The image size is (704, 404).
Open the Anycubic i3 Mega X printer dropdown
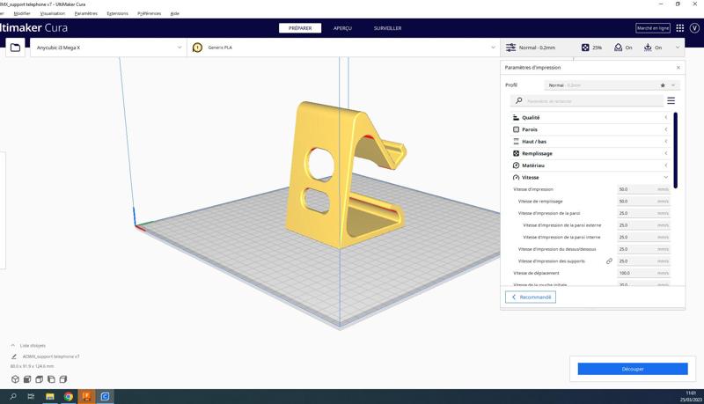108,48
